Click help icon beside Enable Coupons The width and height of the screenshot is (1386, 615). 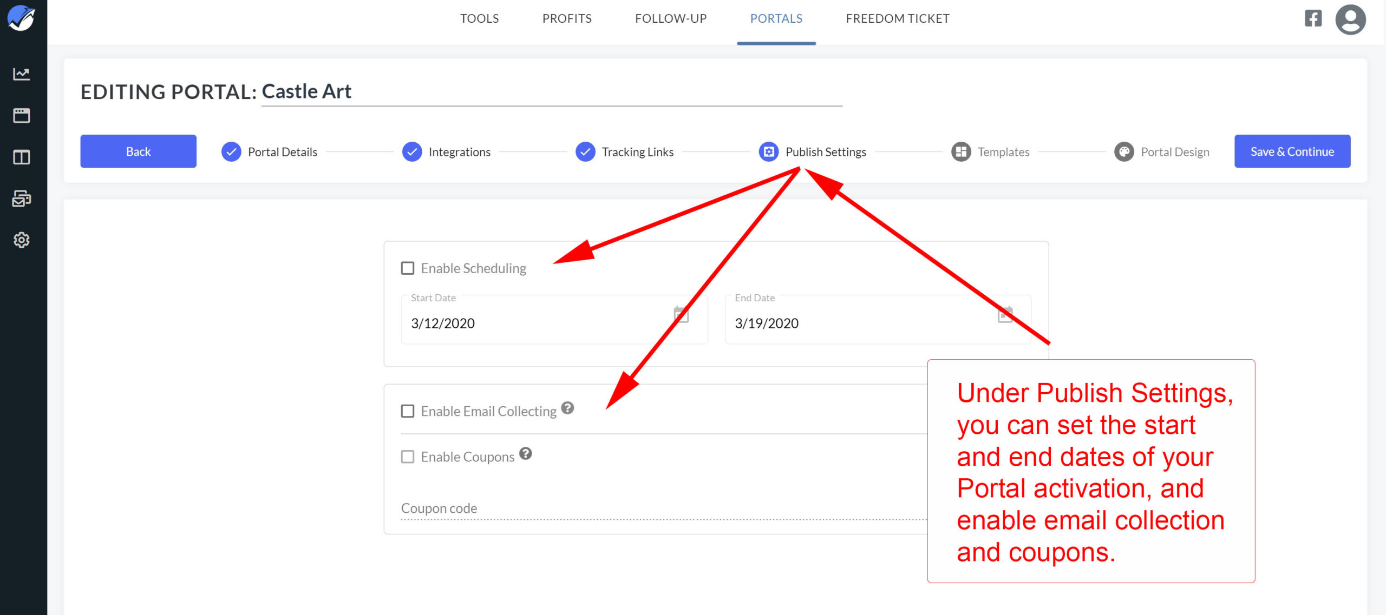[525, 453]
